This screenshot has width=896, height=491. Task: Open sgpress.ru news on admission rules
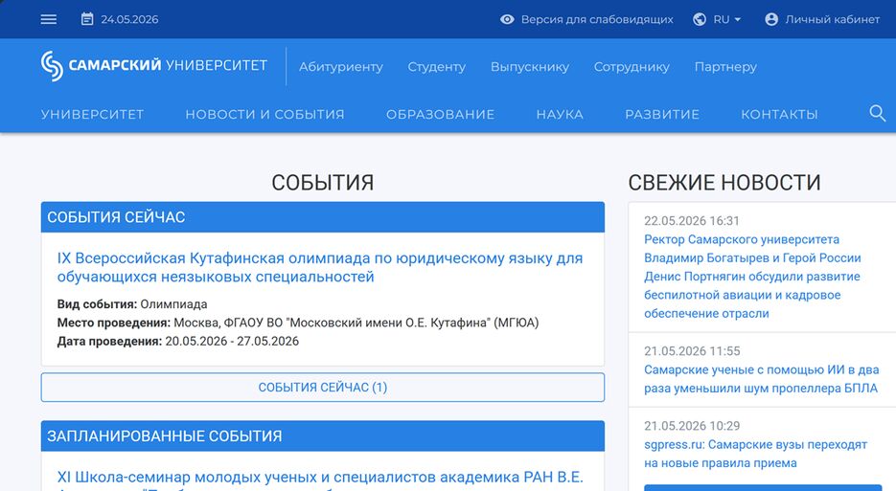[755, 454]
